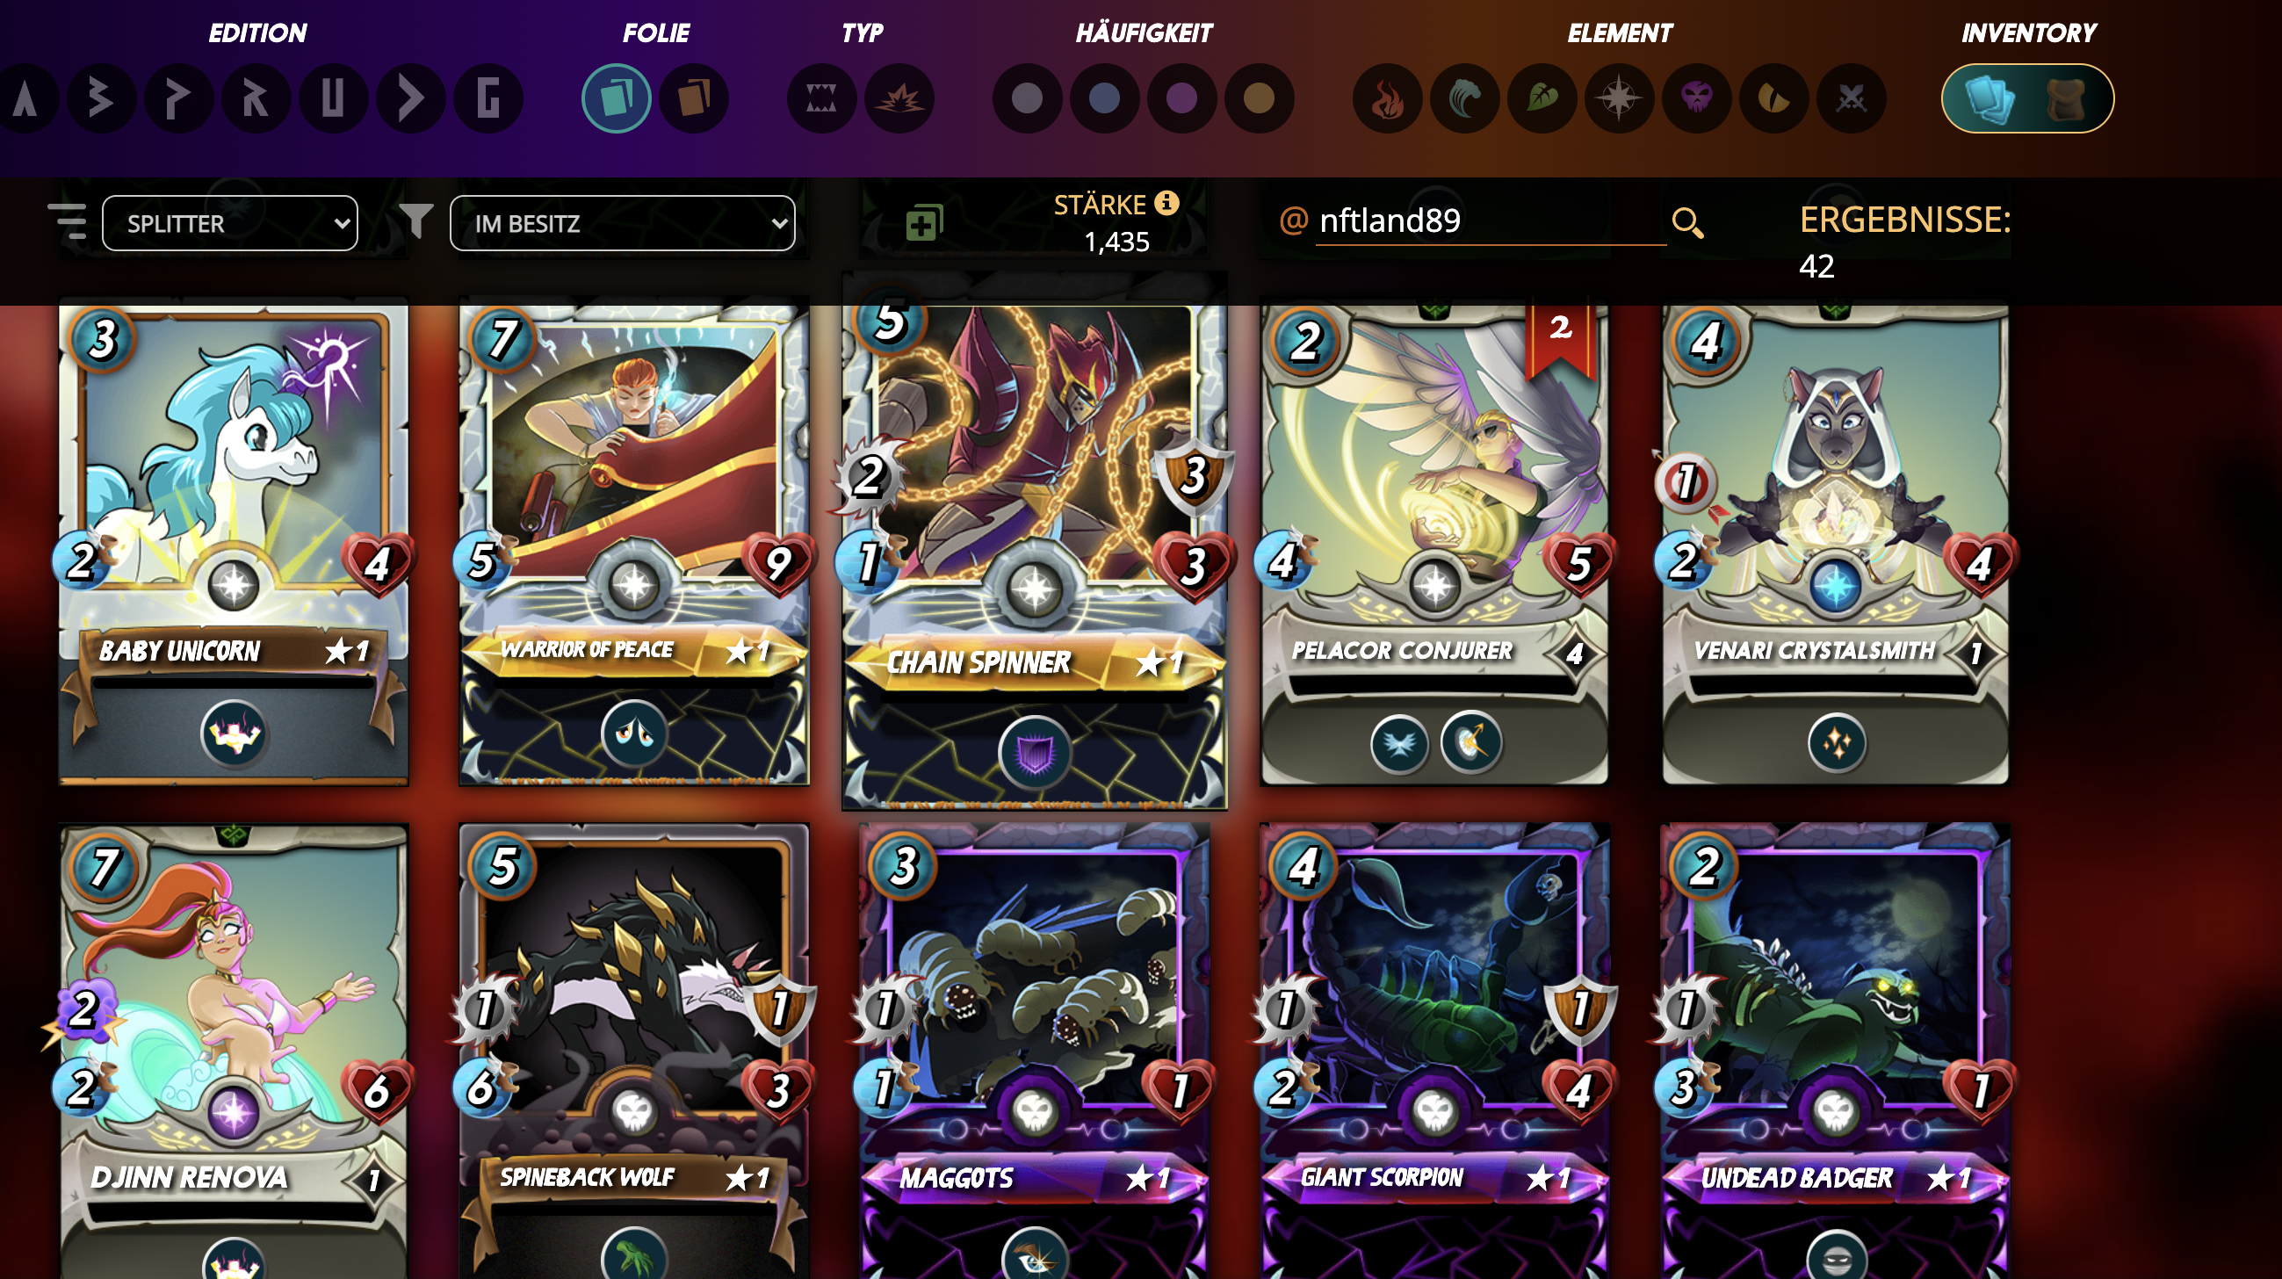This screenshot has width=2282, height=1279.
Task: Toggle regular foil filter
Action: pos(616,98)
